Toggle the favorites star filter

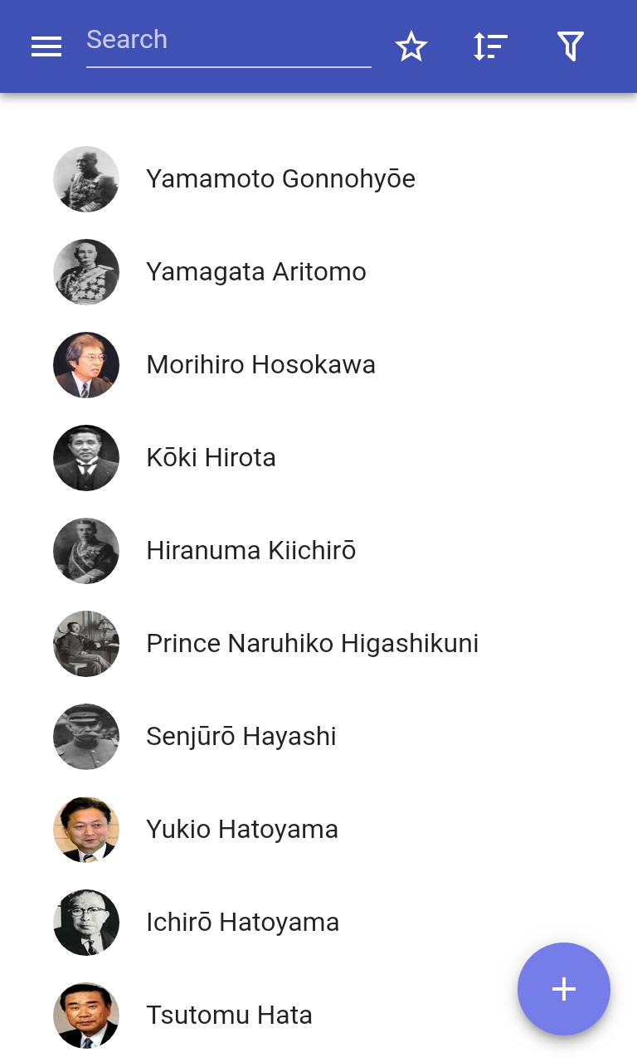(x=411, y=46)
